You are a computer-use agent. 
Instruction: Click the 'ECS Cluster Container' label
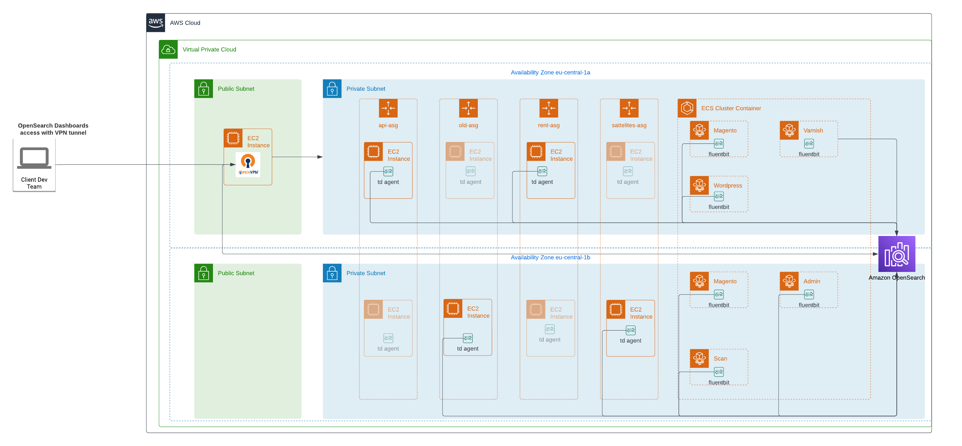(731, 108)
